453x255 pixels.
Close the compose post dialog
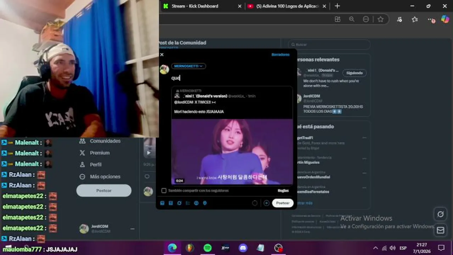click(x=162, y=55)
